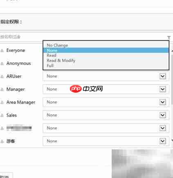Select the 'Area Manager' name label

[21, 102]
